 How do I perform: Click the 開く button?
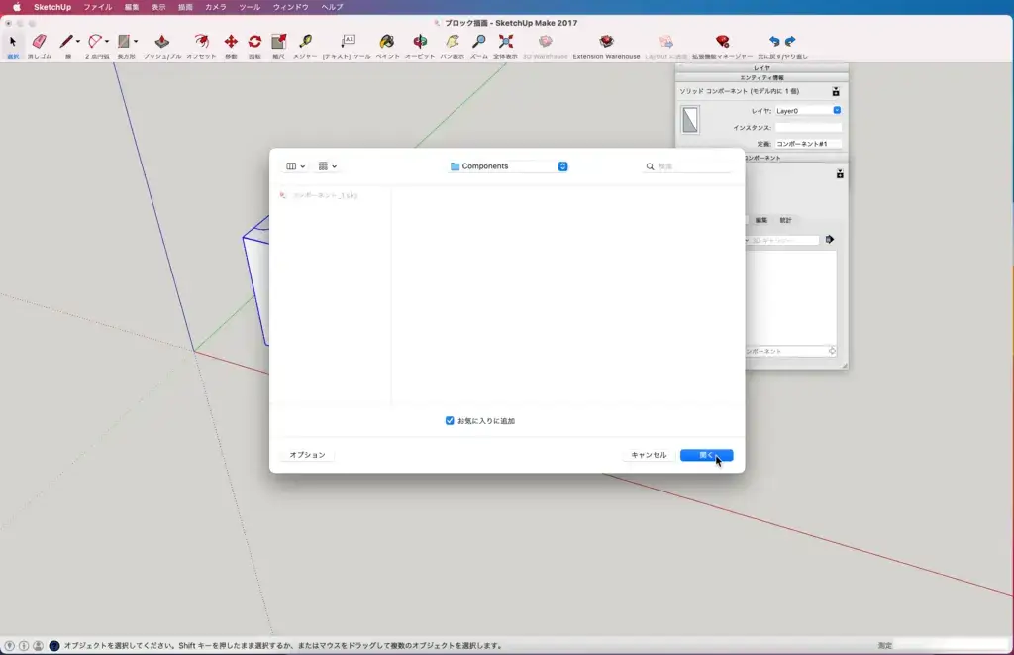pos(706,455)
